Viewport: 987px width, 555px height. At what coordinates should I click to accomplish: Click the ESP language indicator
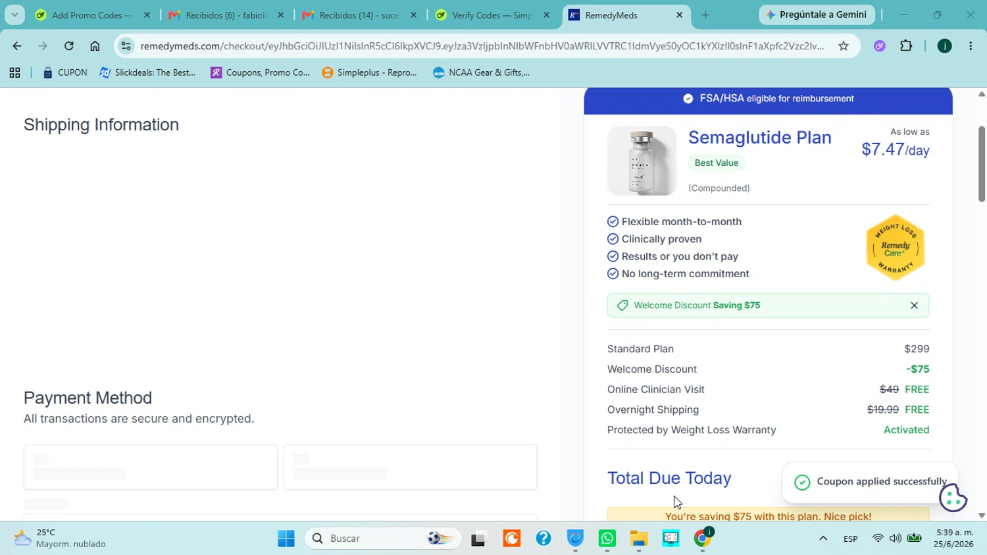(x=850, y=539)
